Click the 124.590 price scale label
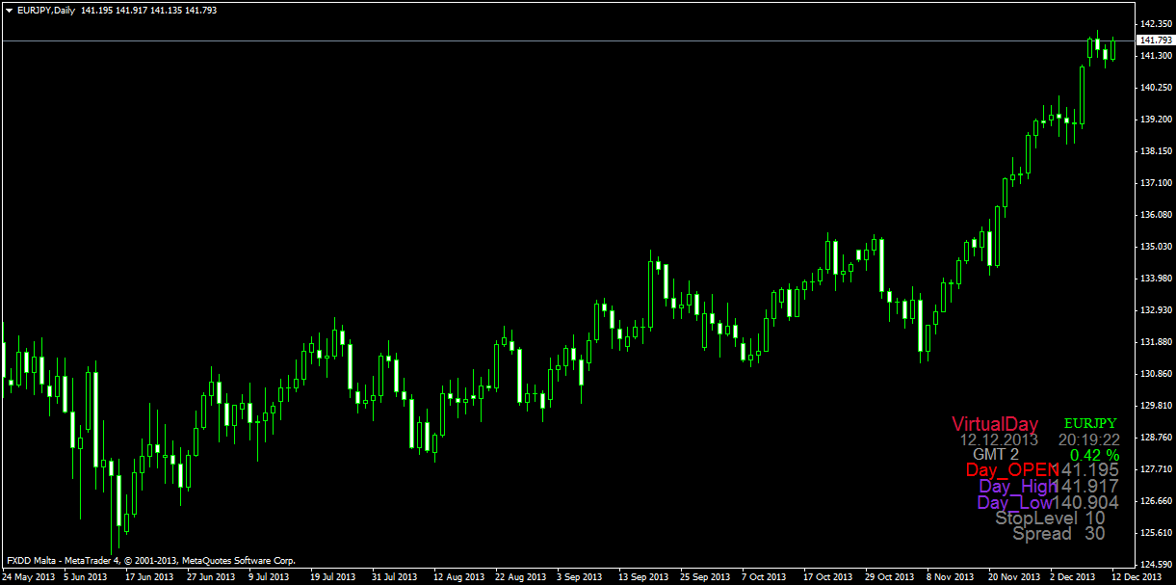Image resolution: width=1176 pixels, height=585 pixels. (x=1155, y=564)
